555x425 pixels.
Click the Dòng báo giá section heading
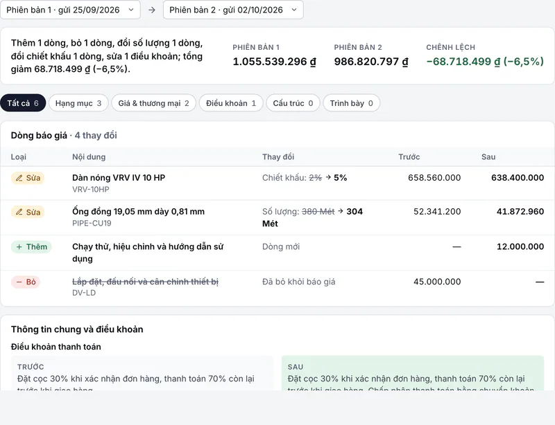39,135
